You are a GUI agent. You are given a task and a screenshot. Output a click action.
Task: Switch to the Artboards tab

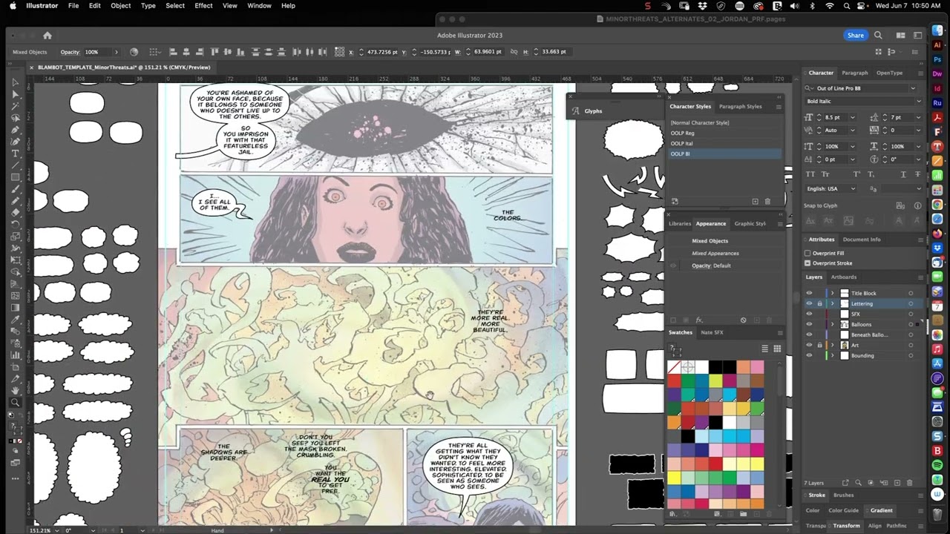pos(843,277)
